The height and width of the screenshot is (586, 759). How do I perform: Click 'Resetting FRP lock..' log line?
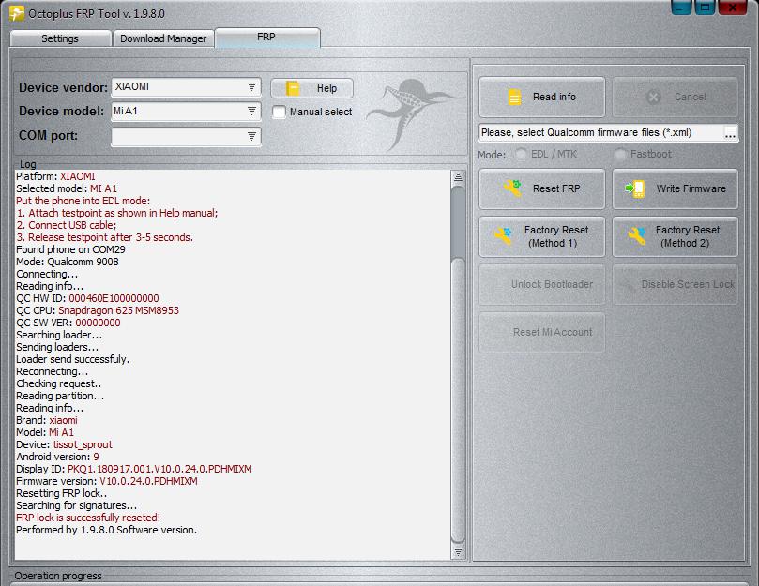point(62,493)
